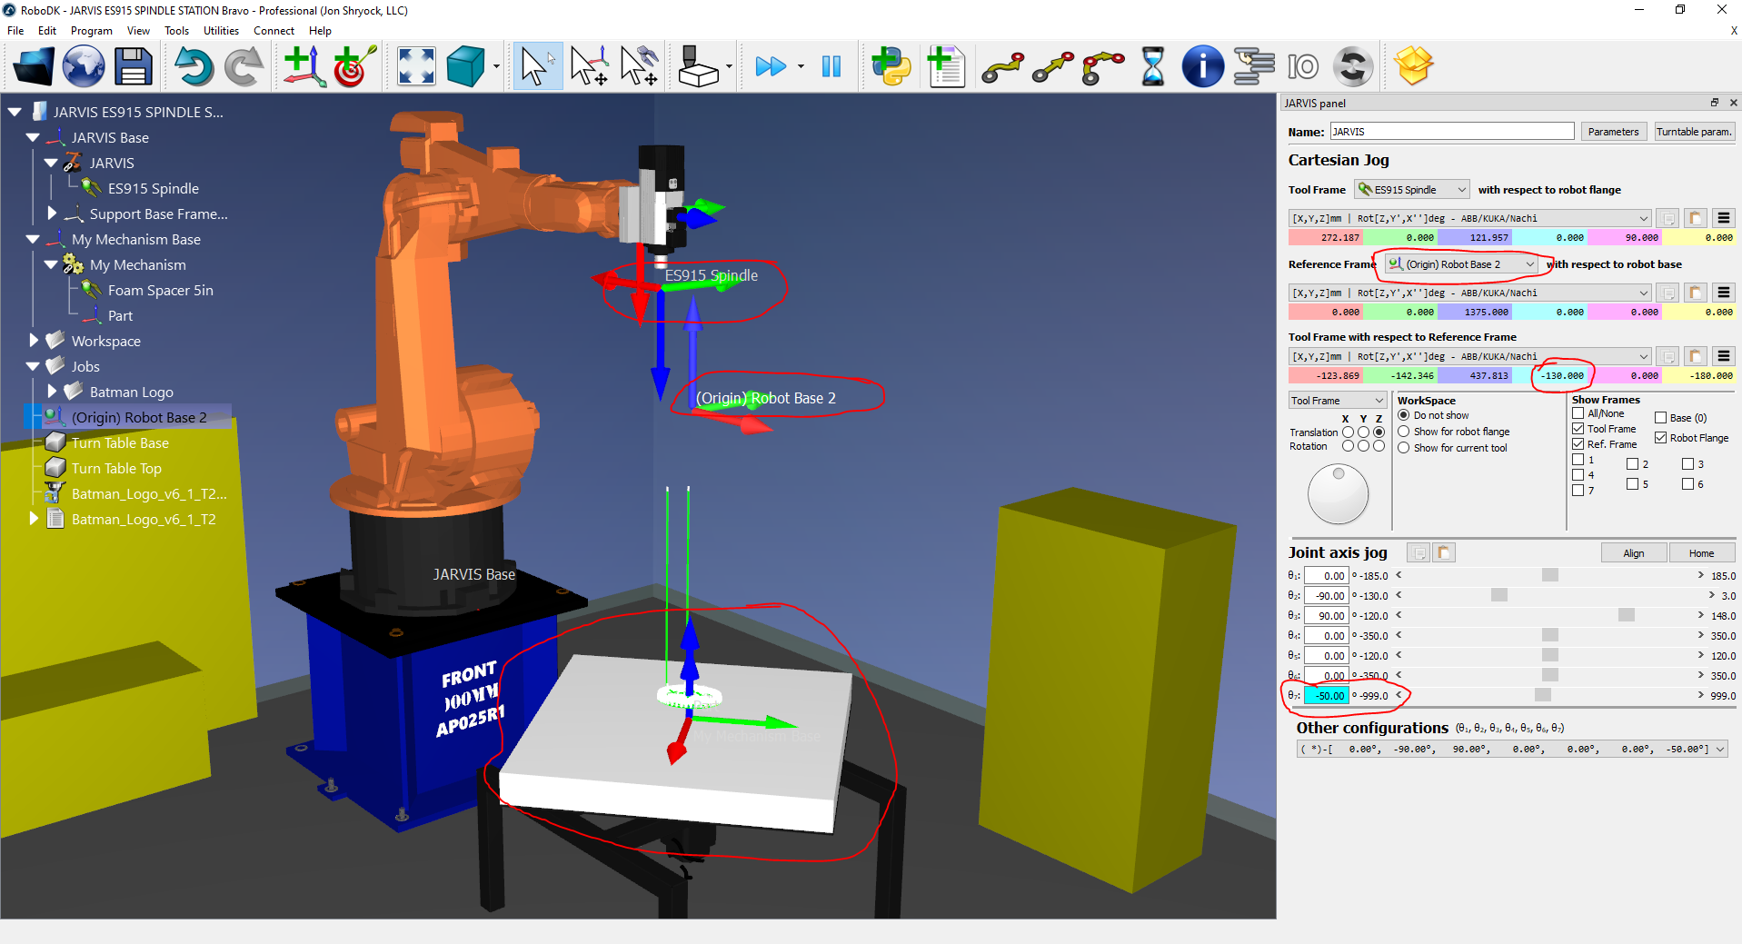Click the Turntable param. button

pyautogui.click(x=1694, y=132)
